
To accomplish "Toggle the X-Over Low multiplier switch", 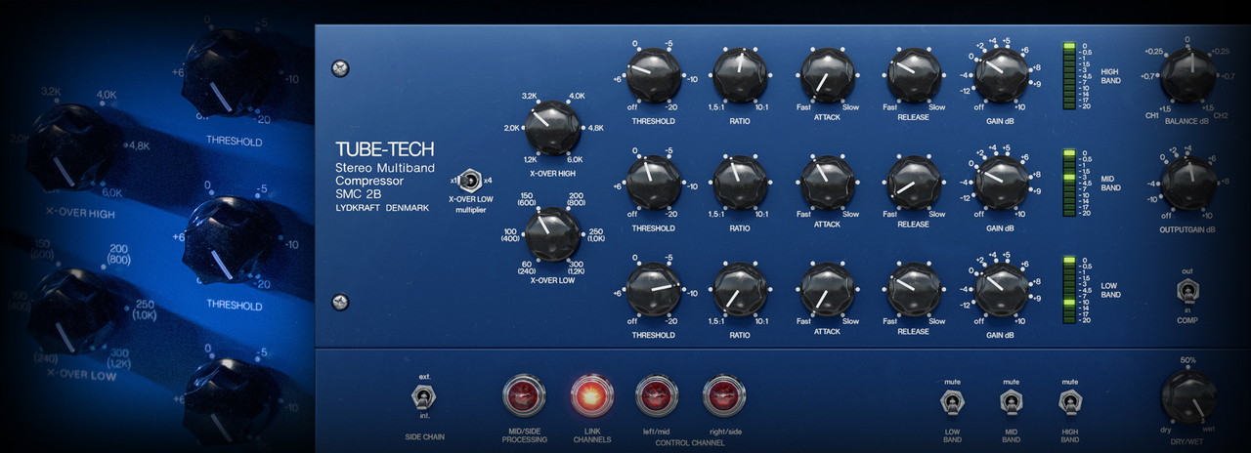I will tap(470, 182).
